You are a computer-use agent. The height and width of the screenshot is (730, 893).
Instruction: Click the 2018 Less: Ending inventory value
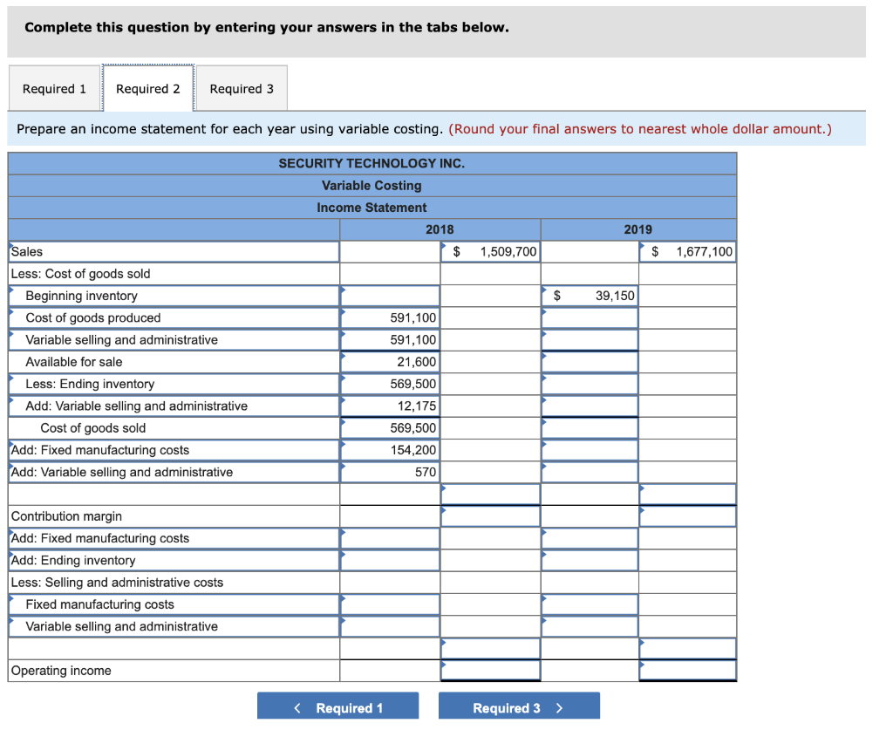pos(390,385)
